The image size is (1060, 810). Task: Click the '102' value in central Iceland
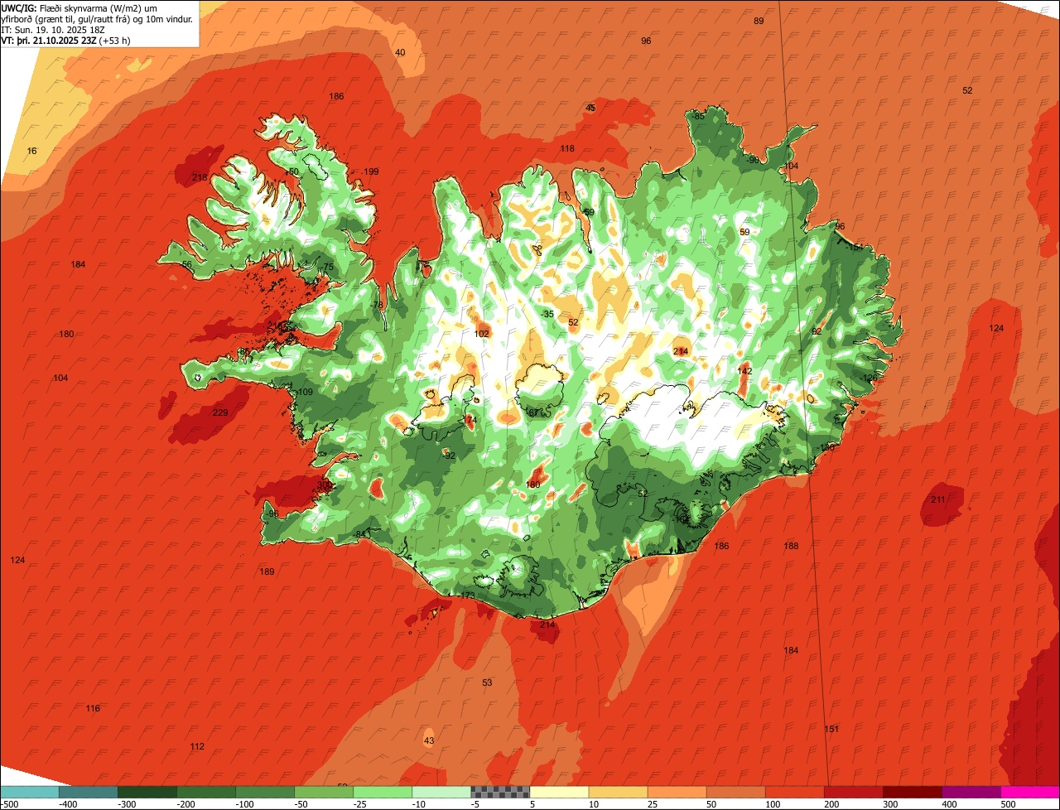click(x=482, y=333)
